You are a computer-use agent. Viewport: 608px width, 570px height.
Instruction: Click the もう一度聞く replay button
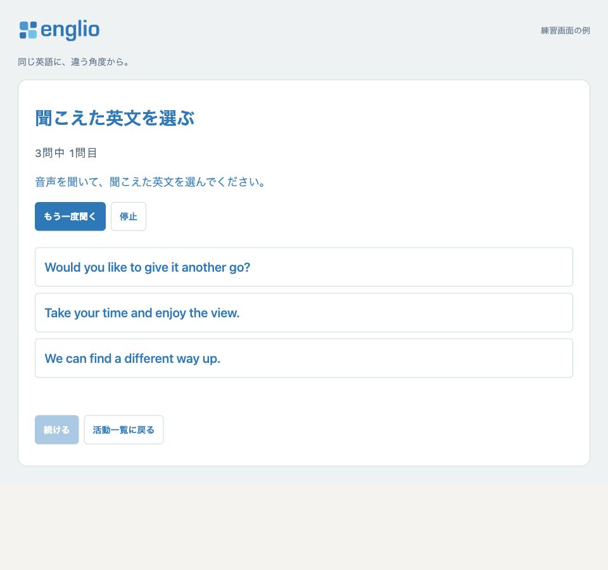click(70, 217)
